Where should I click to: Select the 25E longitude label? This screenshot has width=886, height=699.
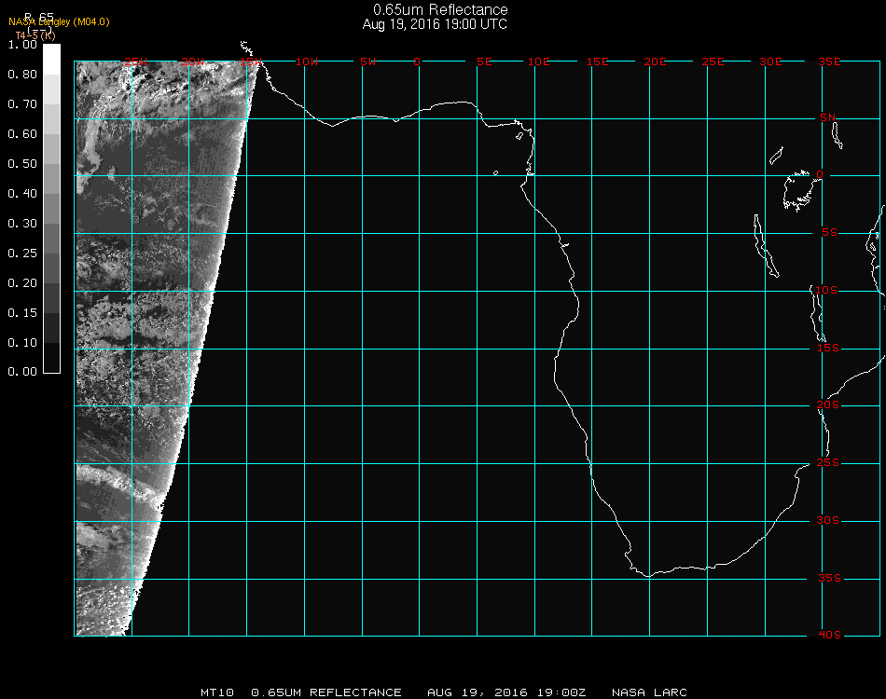coord(713,62)
